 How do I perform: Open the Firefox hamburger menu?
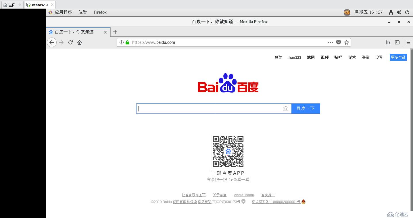tap(408, 42)
